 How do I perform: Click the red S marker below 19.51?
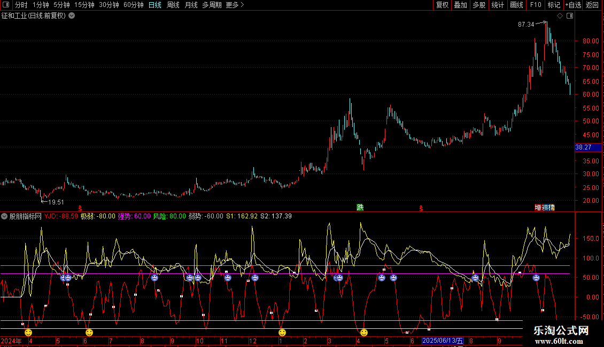(x=80, y=208)
